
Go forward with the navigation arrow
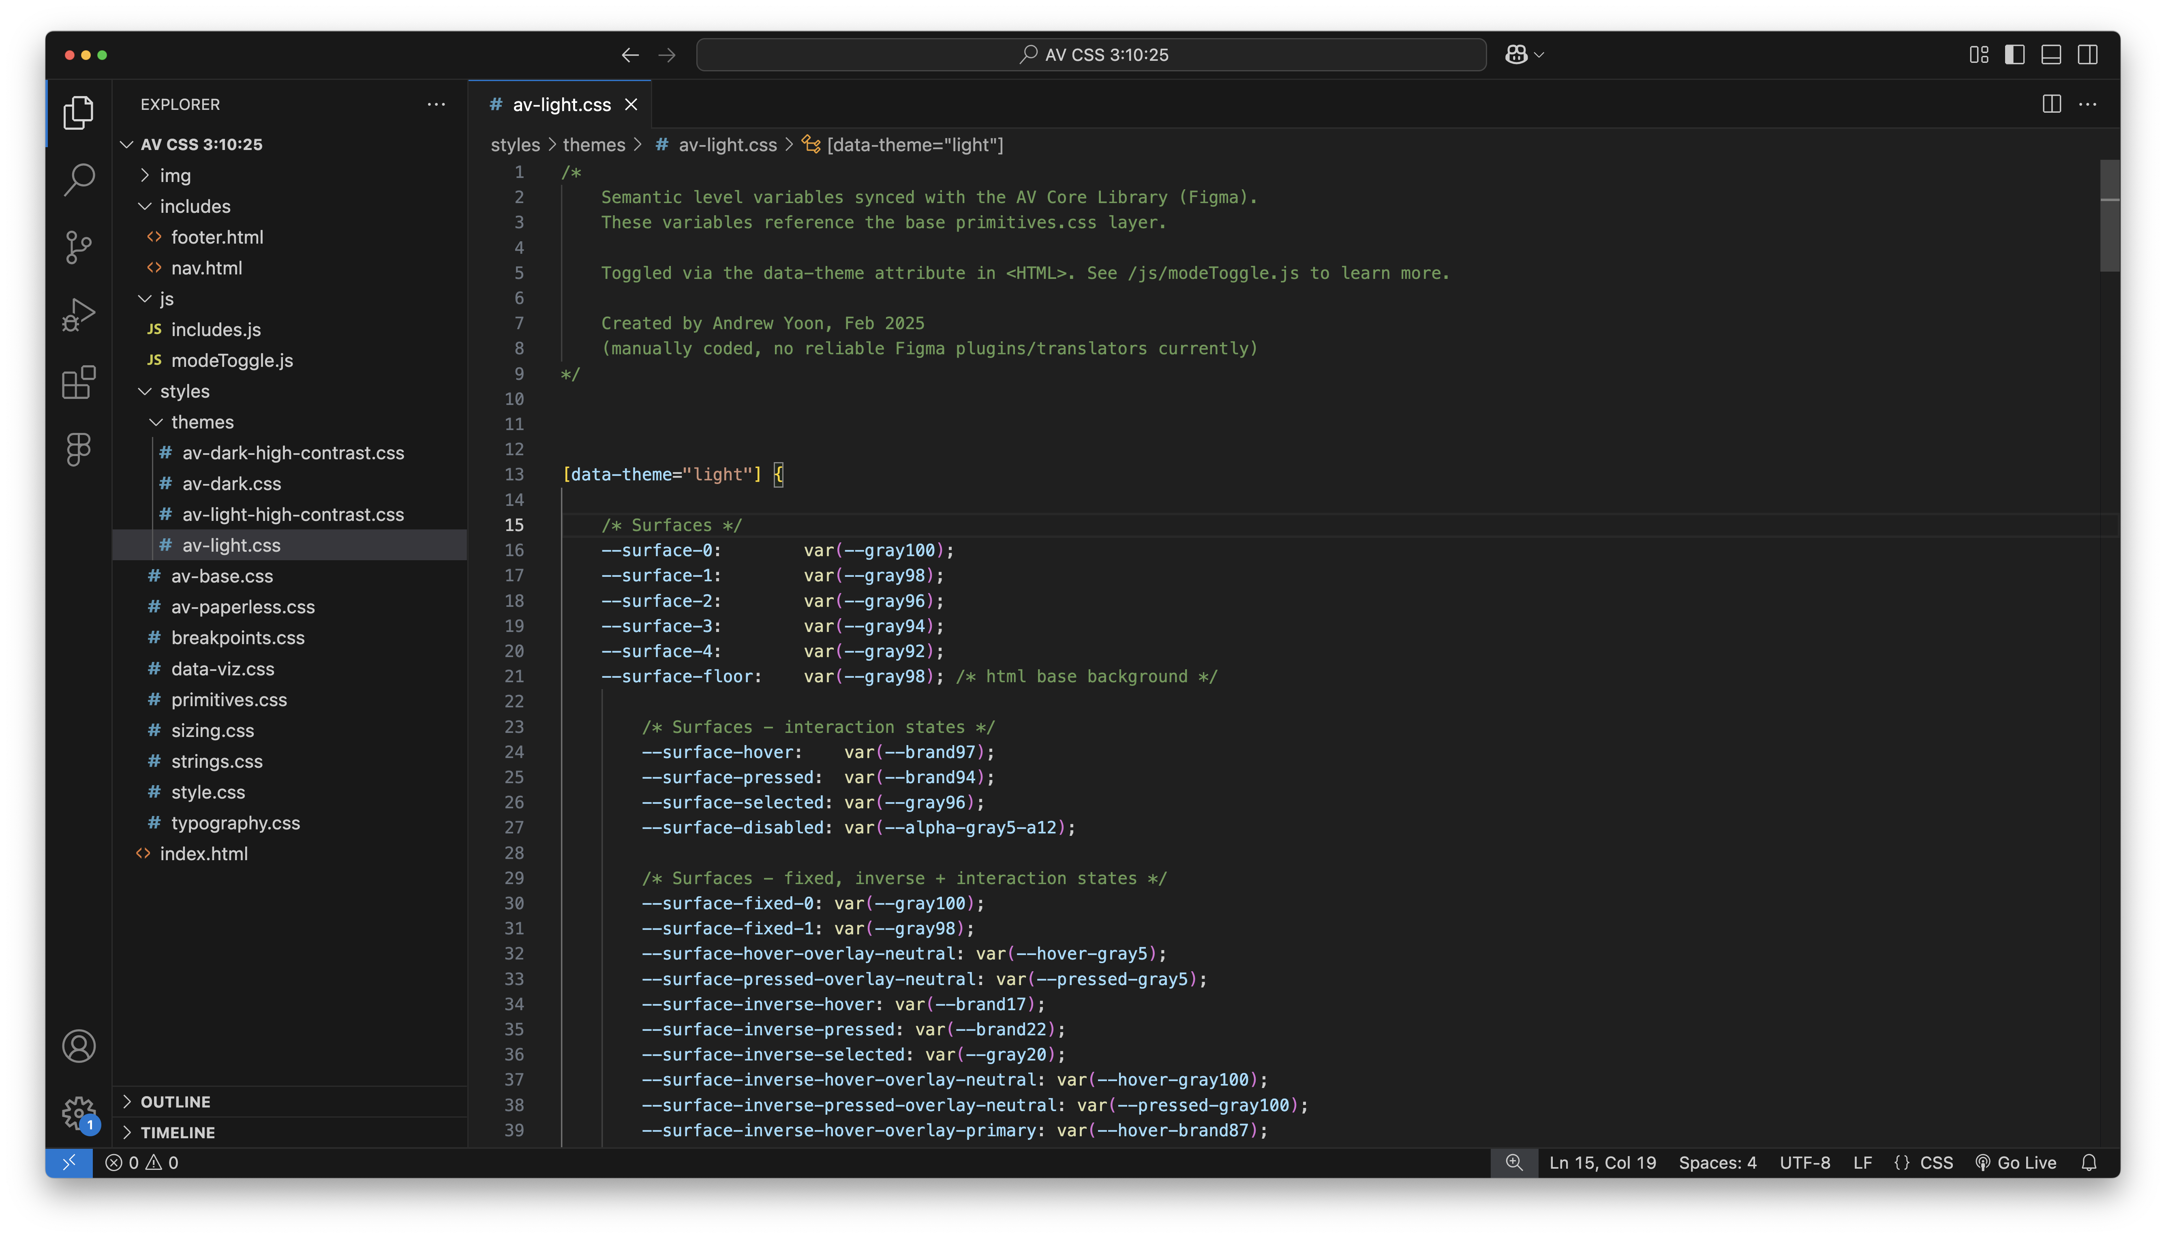(x=667, y=54)
